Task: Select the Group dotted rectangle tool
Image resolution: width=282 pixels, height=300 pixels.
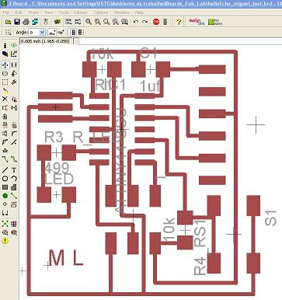Action: coord(5,82)
